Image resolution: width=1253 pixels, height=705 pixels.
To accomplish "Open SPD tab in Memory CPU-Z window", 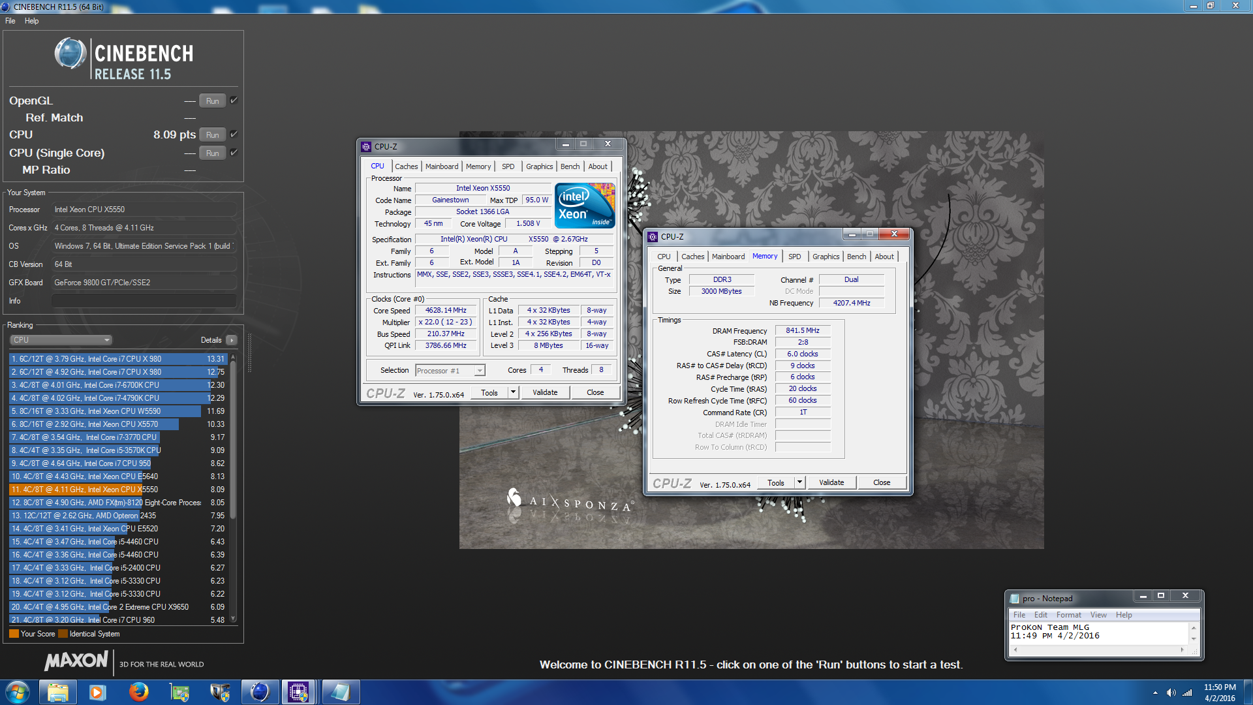I will (794, 257).
